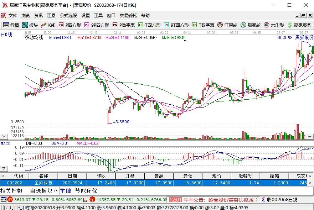The image size is (314, 210).
Task: Sort by the 名称 column header
Action: 43,176
